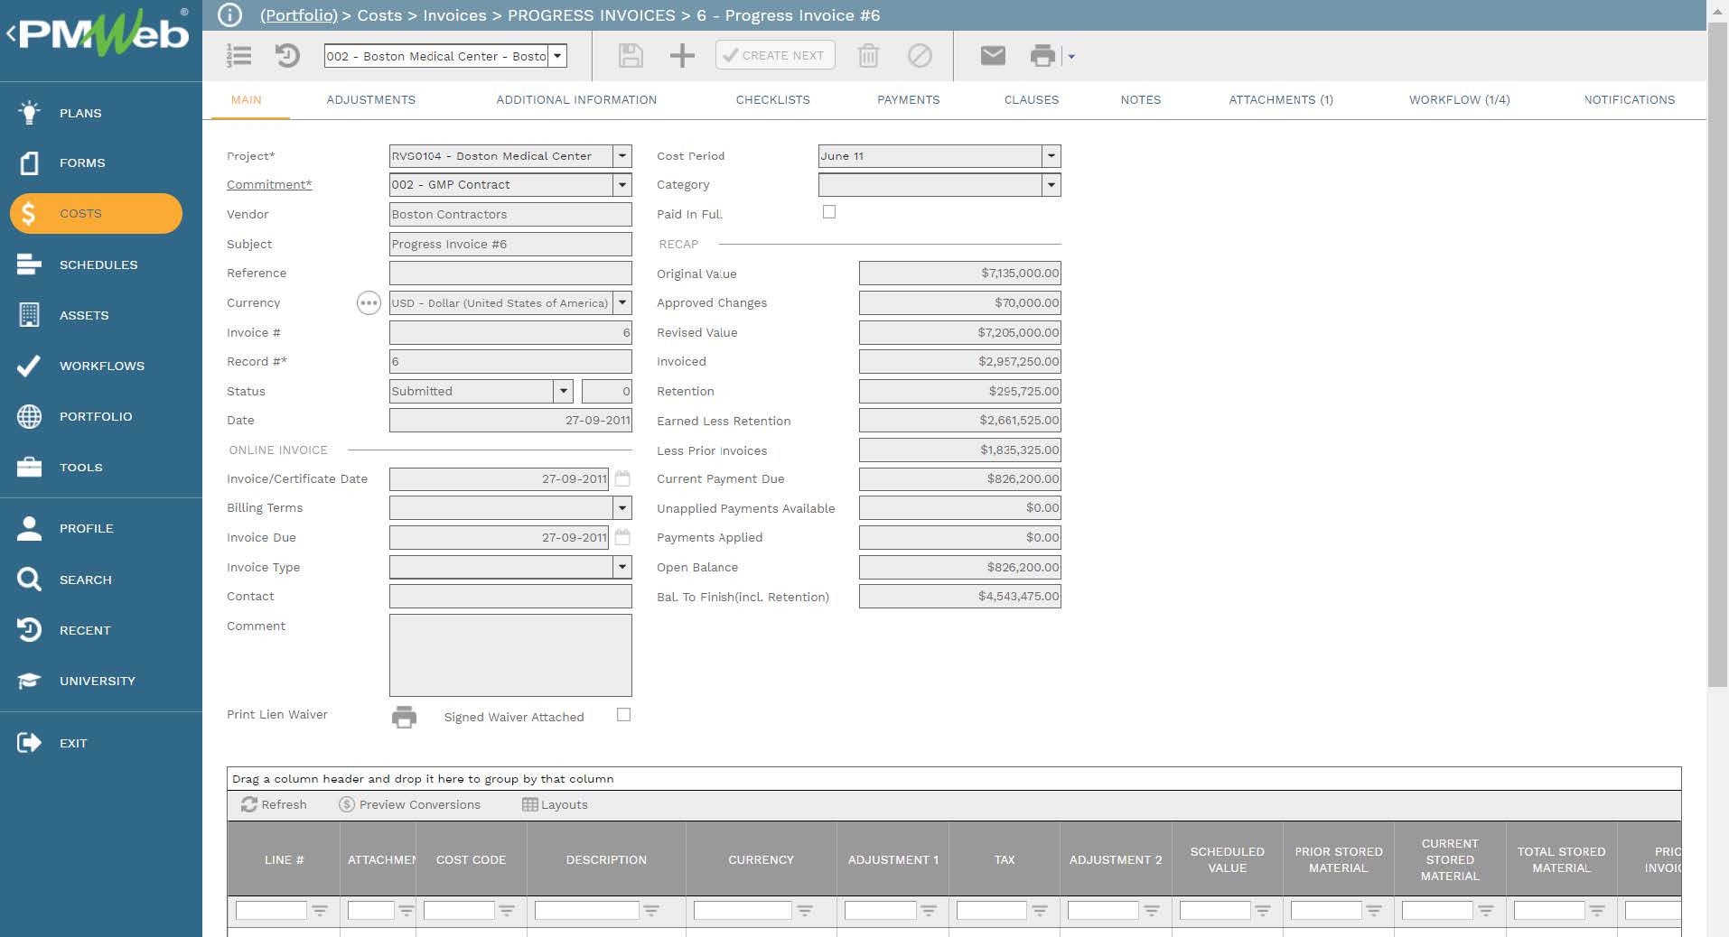1729x937 pixels.
Task: Switch to the Checklists tab
Action: tap(773, 100)
